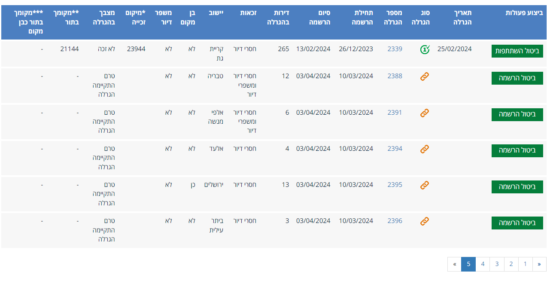
Task: Click the מספר הגרלה column header
Action: pyautogui.click(x=393, y=18)
